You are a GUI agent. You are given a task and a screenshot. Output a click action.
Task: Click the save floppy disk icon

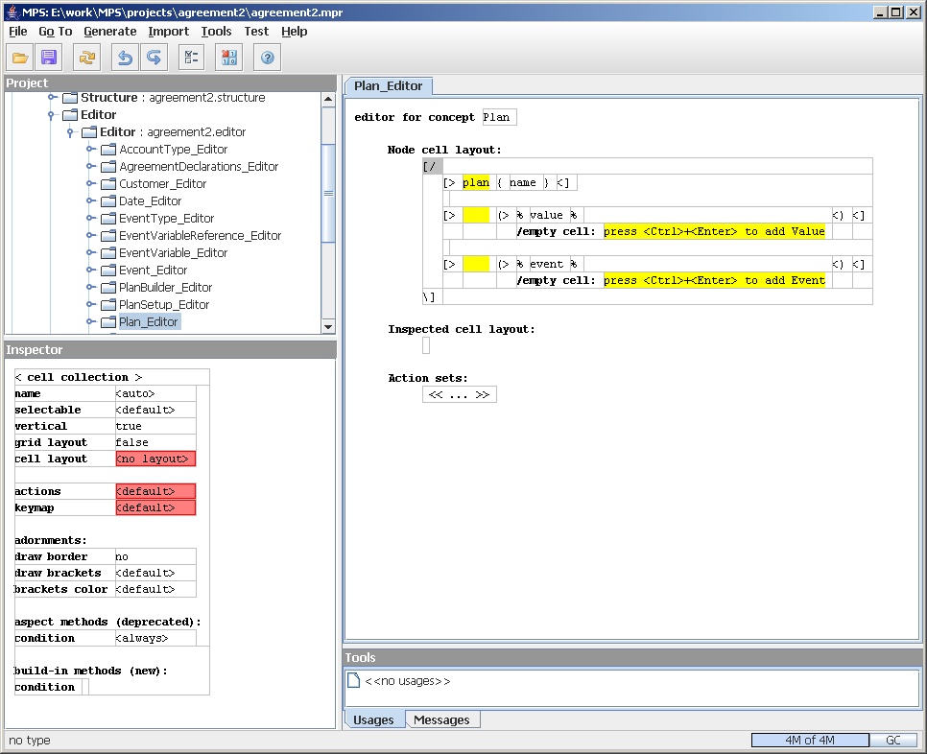click(49, 58)
